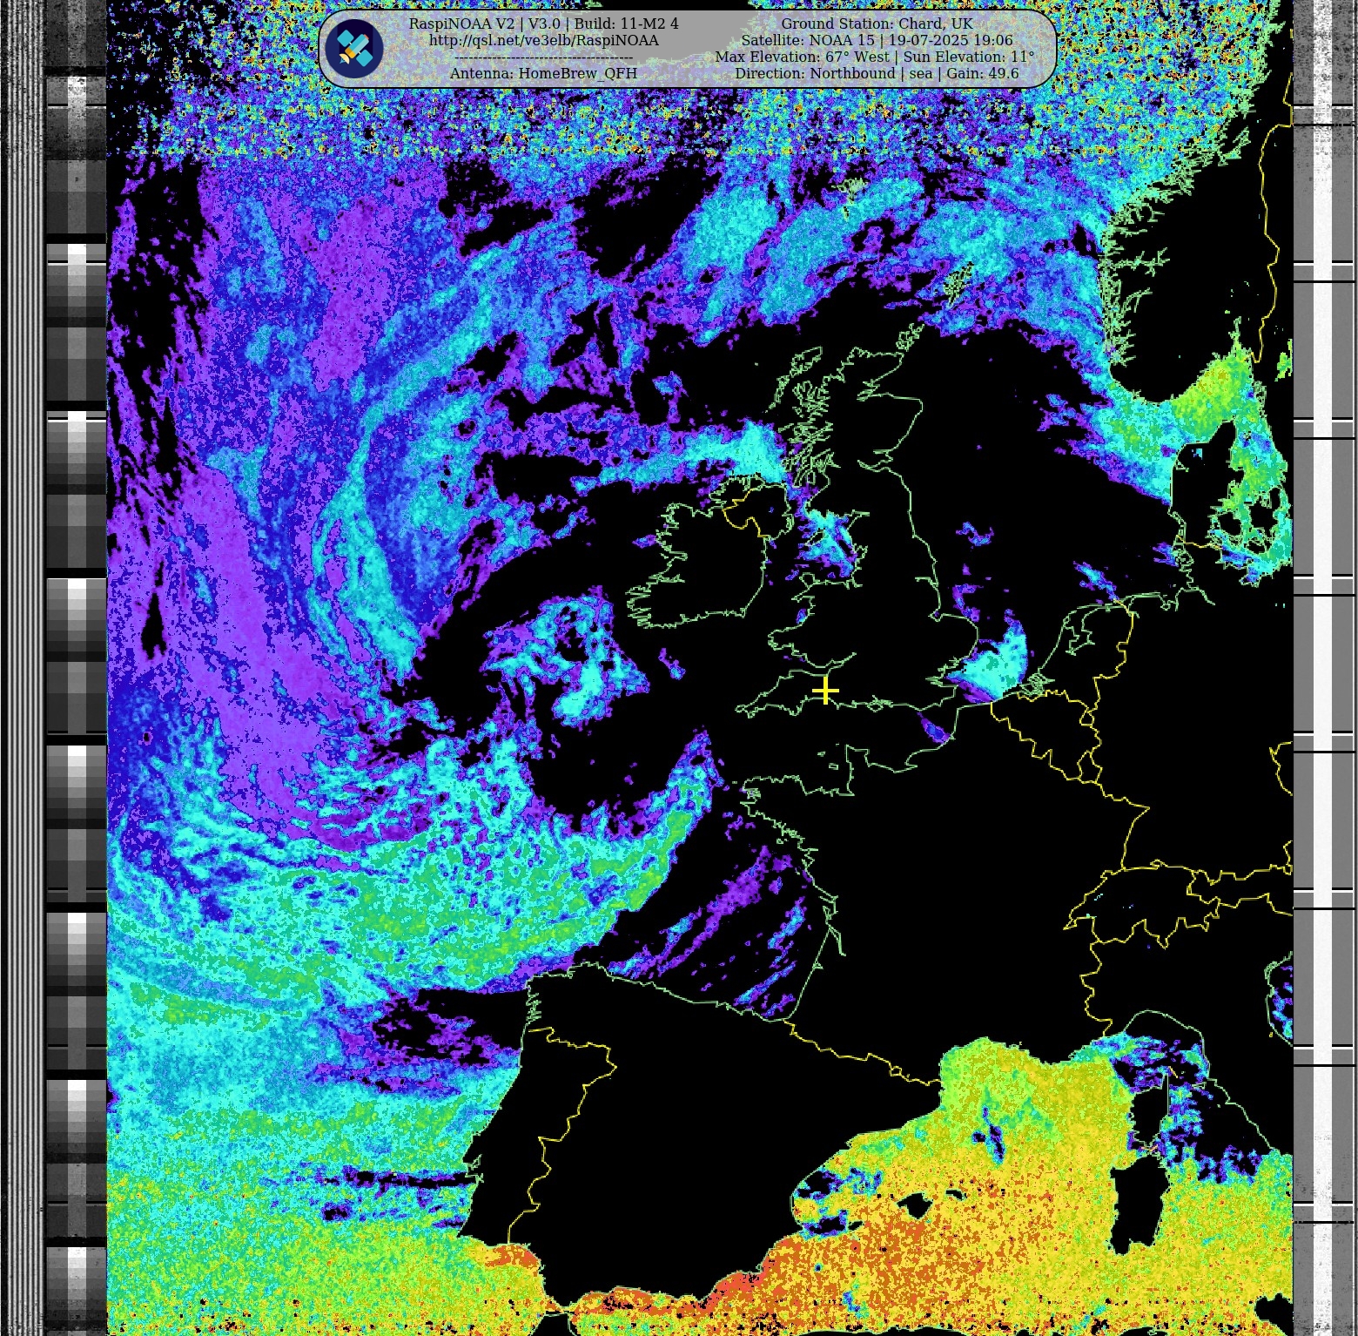Viewport: 1358px width, 1336px height.
Task: Select the 'Build: 11-M2 4' text
Action: 627,24
